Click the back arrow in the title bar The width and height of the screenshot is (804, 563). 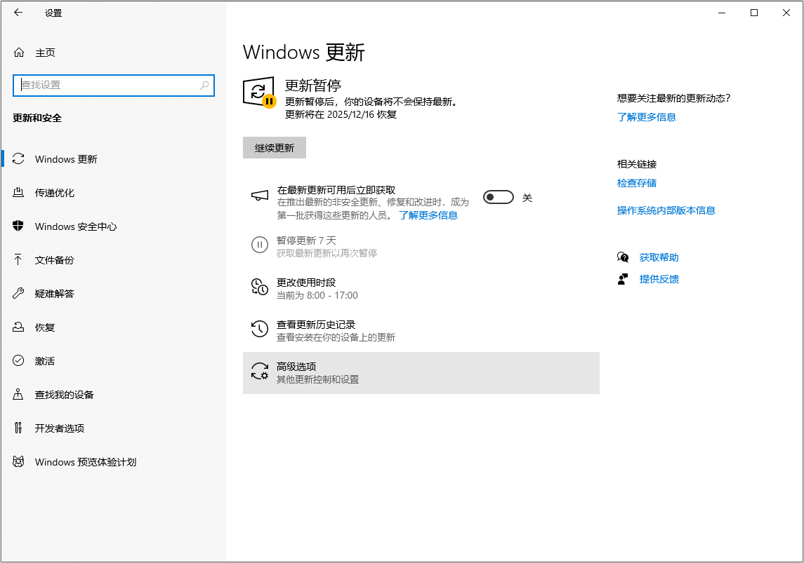tap(18, 13)
